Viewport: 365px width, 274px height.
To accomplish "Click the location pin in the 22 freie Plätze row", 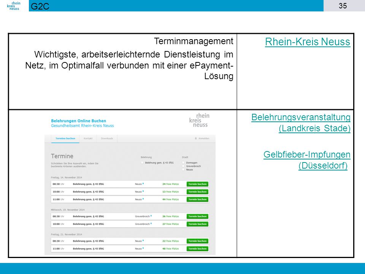I will (x=143, y=241).
